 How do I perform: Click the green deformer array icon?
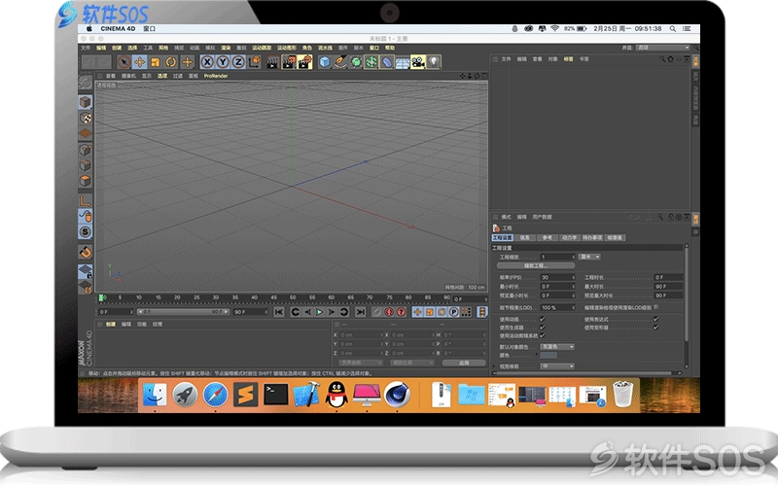coord(371,62)
